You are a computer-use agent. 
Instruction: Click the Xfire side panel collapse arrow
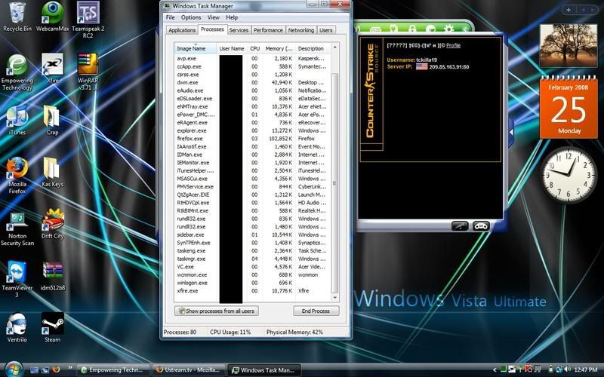511,133
